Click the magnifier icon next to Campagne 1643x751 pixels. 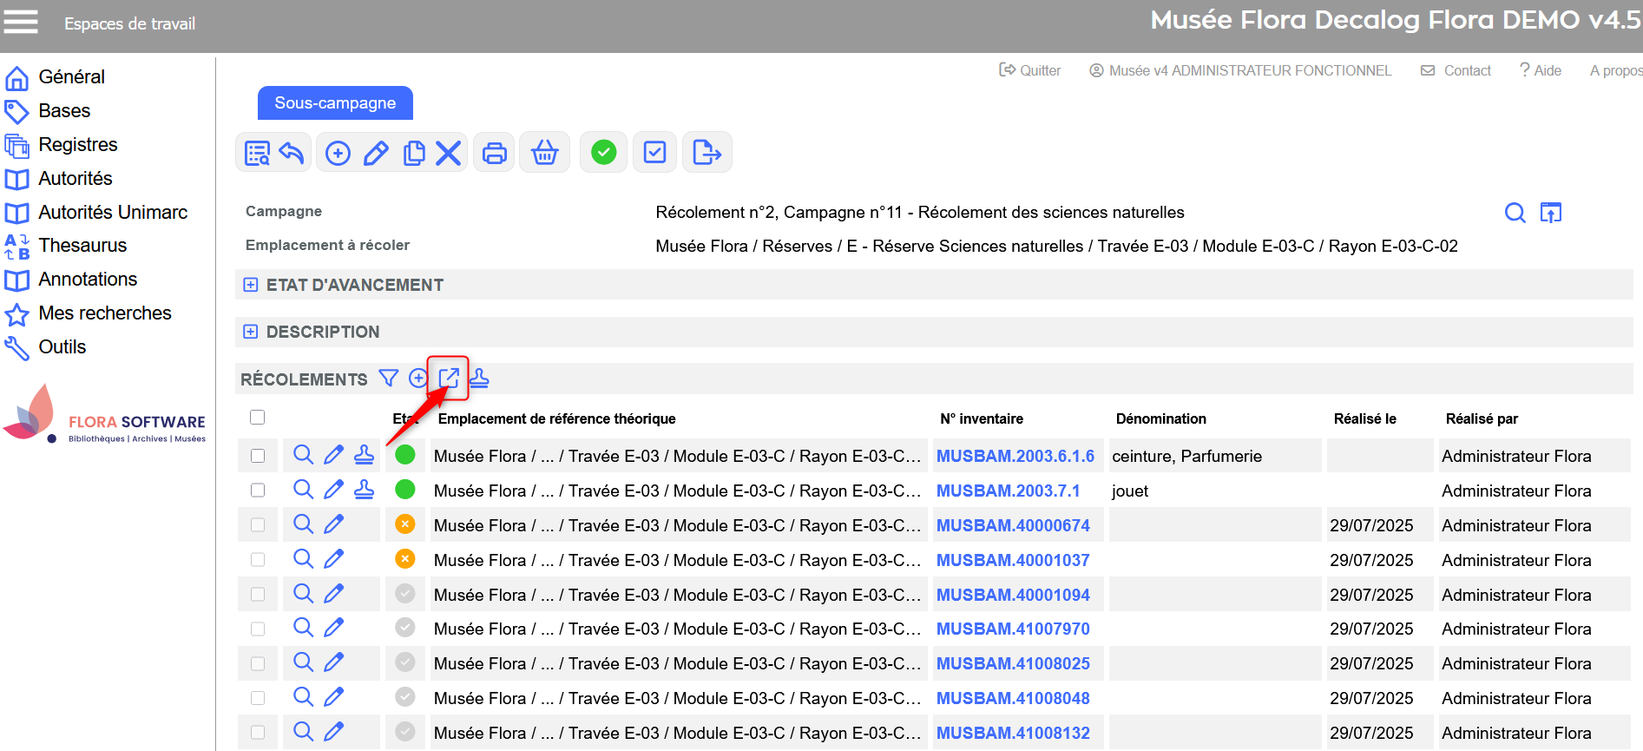pyautogui.click(x=1515, y=213)
